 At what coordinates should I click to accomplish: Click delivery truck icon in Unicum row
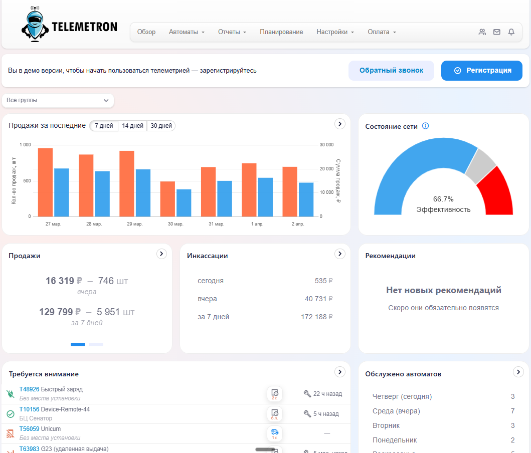[x=275, y=432]
